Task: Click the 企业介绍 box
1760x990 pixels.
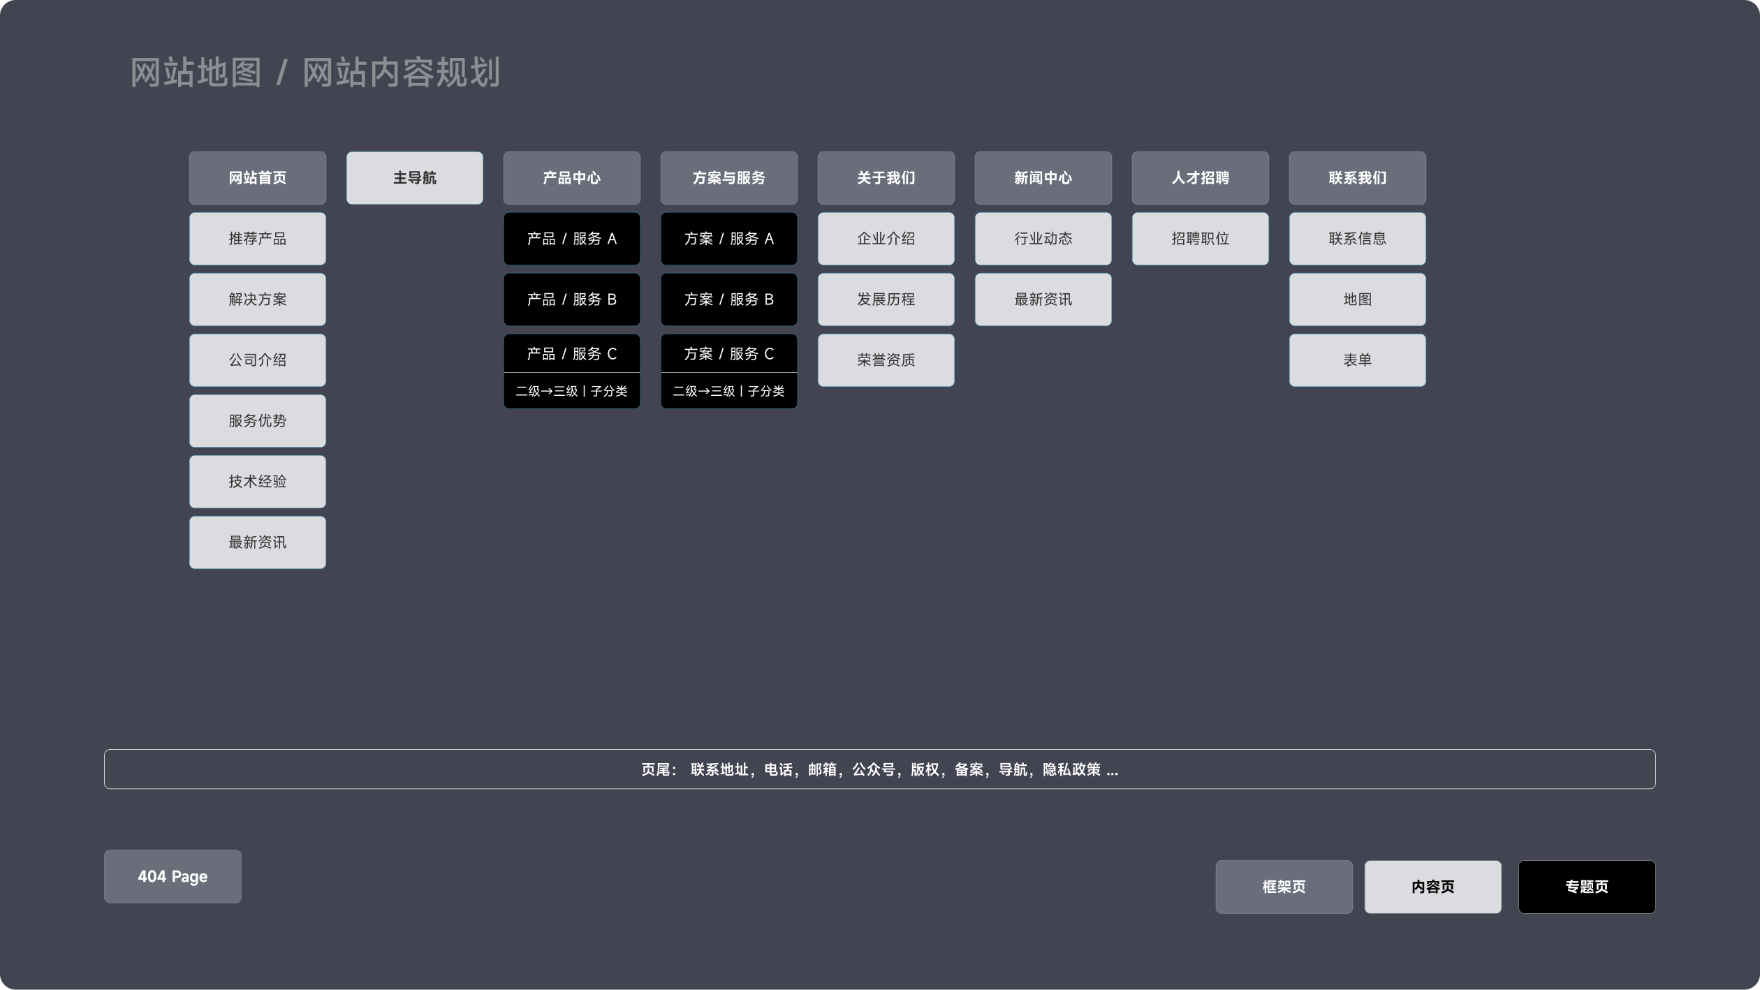Action: [886, 239]
